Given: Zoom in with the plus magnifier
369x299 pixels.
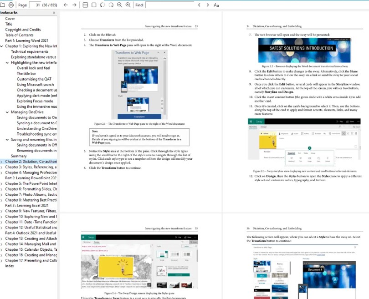Looking at the screenshot, I should (128, 5).
